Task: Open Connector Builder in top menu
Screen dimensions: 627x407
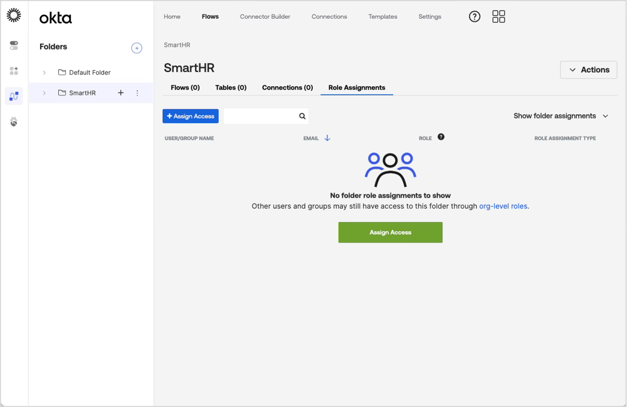Action: point(265,16)
